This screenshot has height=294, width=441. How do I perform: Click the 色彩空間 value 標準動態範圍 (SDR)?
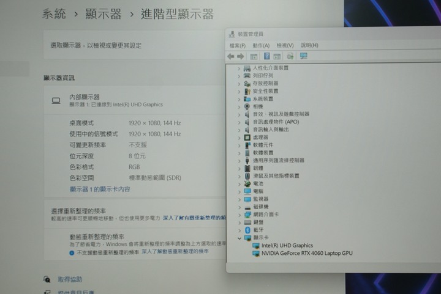(x=155, y=178)
